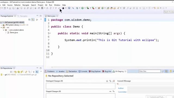Open the Run dropdown arrow
This screenshot has width=174, height=98.
[85, 8]
